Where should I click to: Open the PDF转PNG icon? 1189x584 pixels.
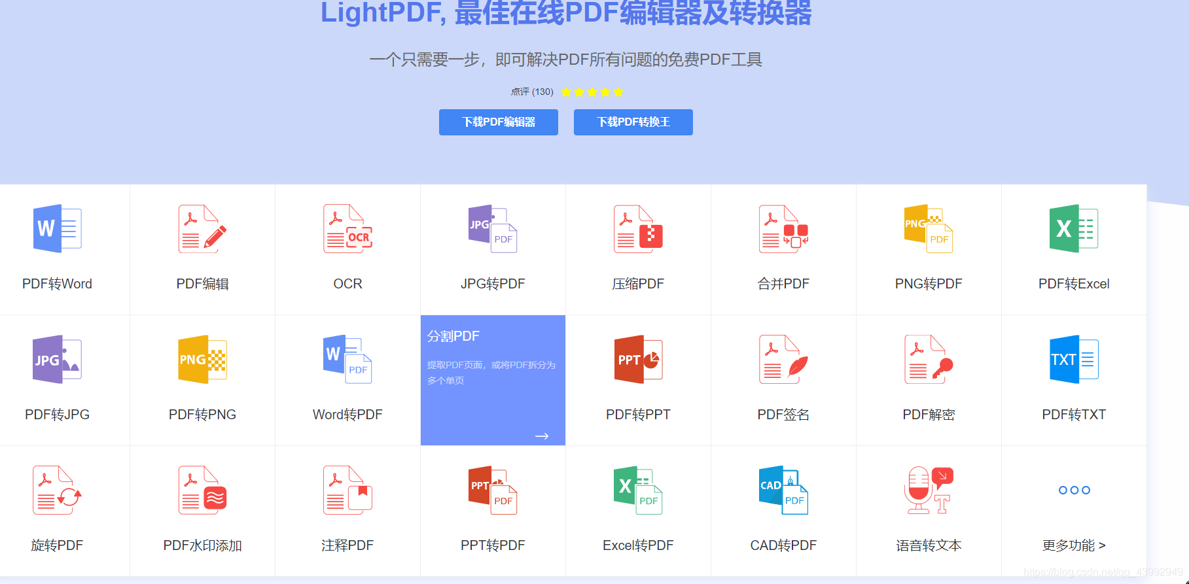(x=202, y=359)
